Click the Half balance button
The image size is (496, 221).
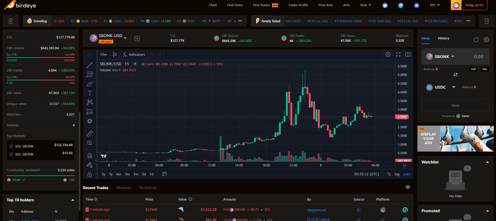474,69
